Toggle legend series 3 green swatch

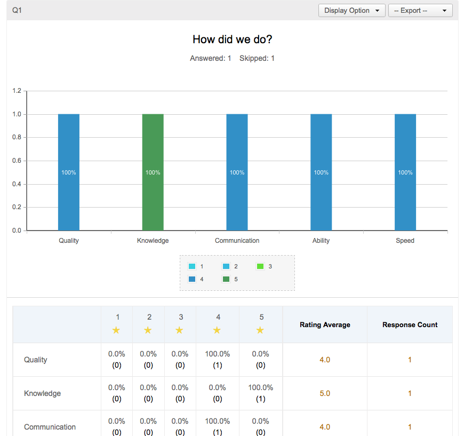pyautogui.click(x=260, y=266)
